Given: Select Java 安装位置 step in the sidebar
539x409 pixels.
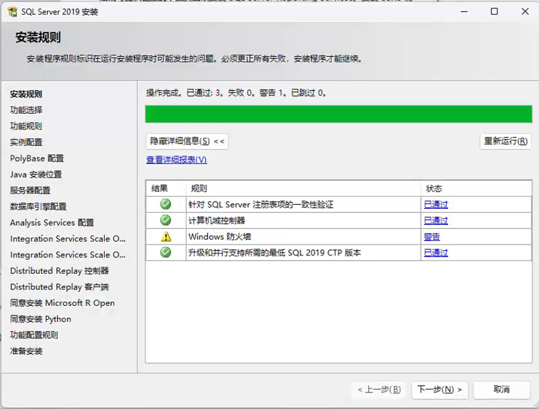Looking at the screenshot, I should pos(36,175).
